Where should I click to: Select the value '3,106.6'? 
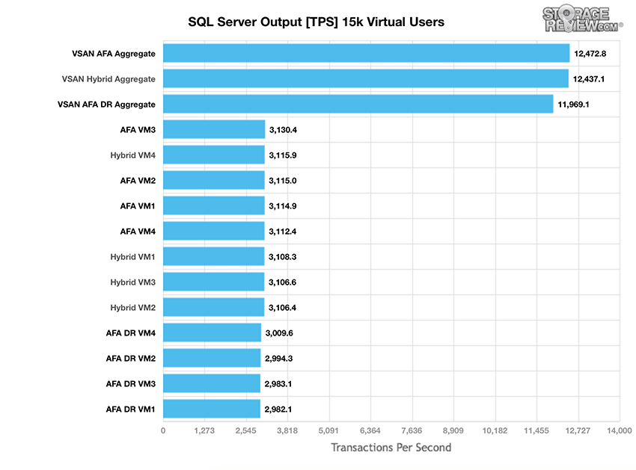(282, 282)
